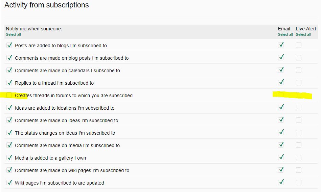The width and height of the screenshot is (321, 192).
Task: Enable Live Alert for 'Creates threads in forums'
Action: 299,95
